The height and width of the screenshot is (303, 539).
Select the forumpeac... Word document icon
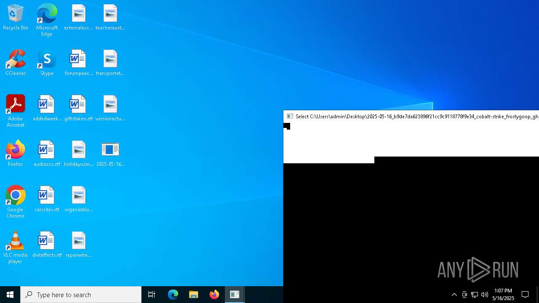(x=78, y=63)
